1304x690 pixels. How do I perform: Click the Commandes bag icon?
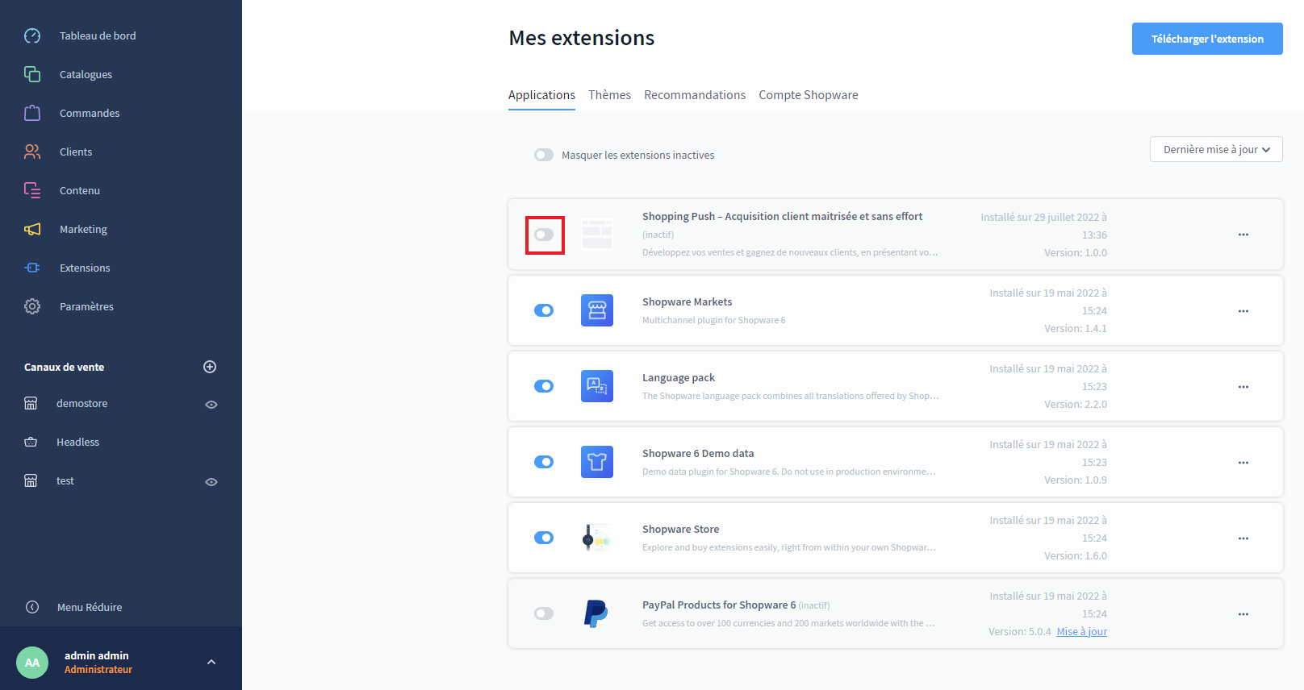(32, 113)
